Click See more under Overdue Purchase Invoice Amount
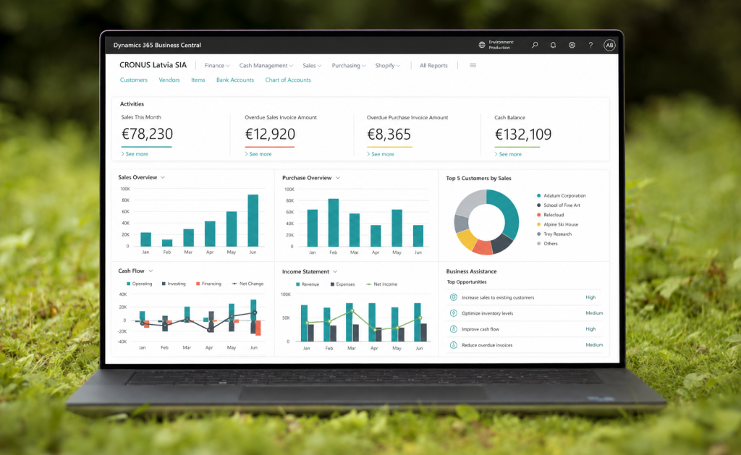 point(381,154)
